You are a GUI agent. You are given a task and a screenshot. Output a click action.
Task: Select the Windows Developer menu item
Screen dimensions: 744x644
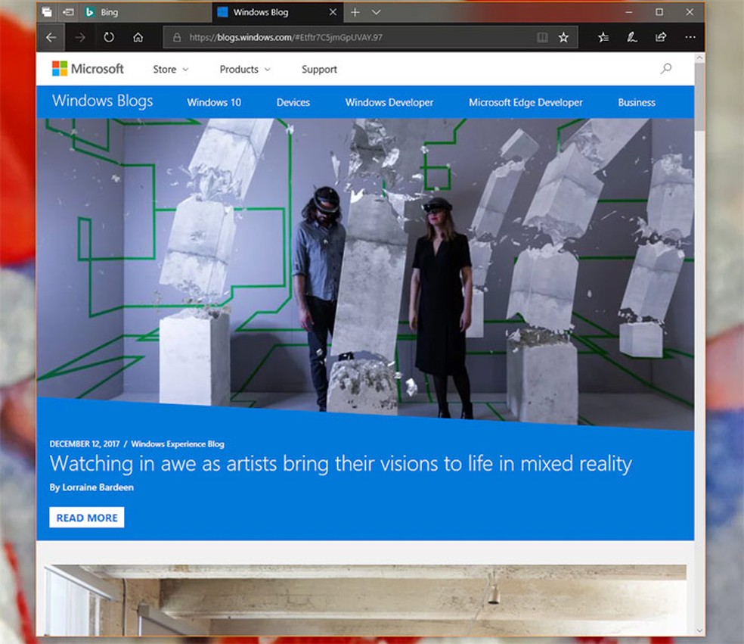[x=389, y=102]
